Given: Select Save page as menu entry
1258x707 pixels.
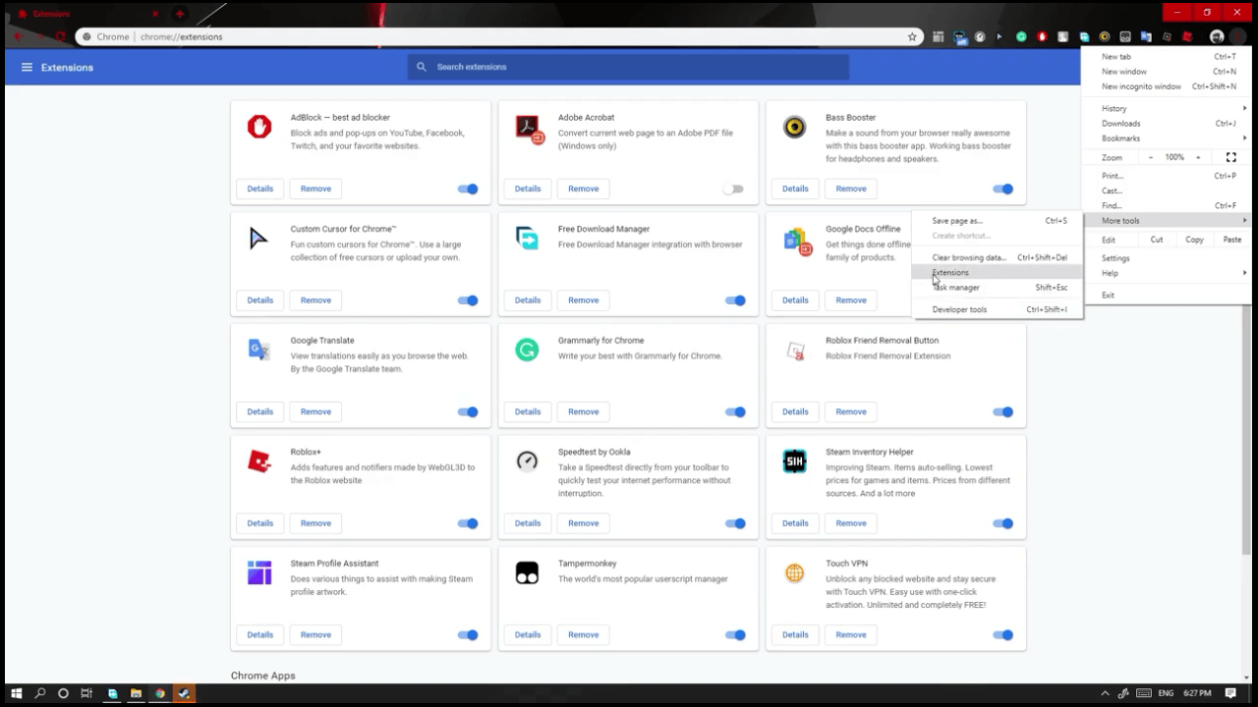Looking at the screenshot, I should pos(997,221).
